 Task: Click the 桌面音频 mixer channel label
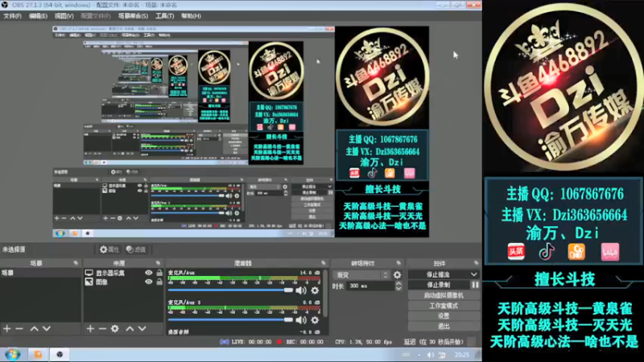point(179,331)
